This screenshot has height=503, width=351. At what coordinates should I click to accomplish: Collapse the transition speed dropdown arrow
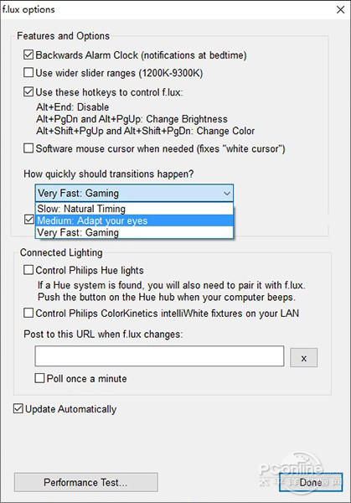pyautogui.click(x=227, y=194)
